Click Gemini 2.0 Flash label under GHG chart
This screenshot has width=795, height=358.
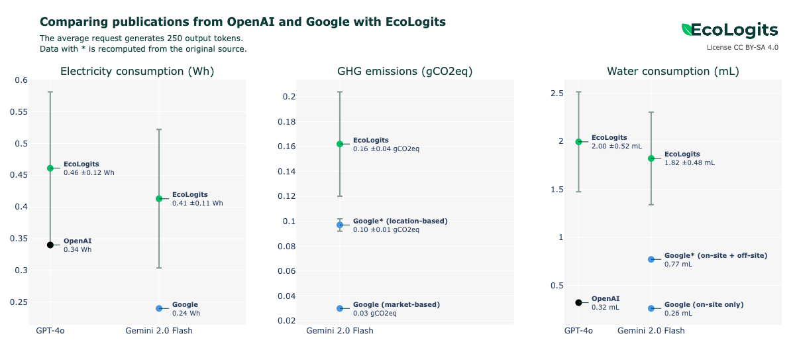[x=340, y=330]
